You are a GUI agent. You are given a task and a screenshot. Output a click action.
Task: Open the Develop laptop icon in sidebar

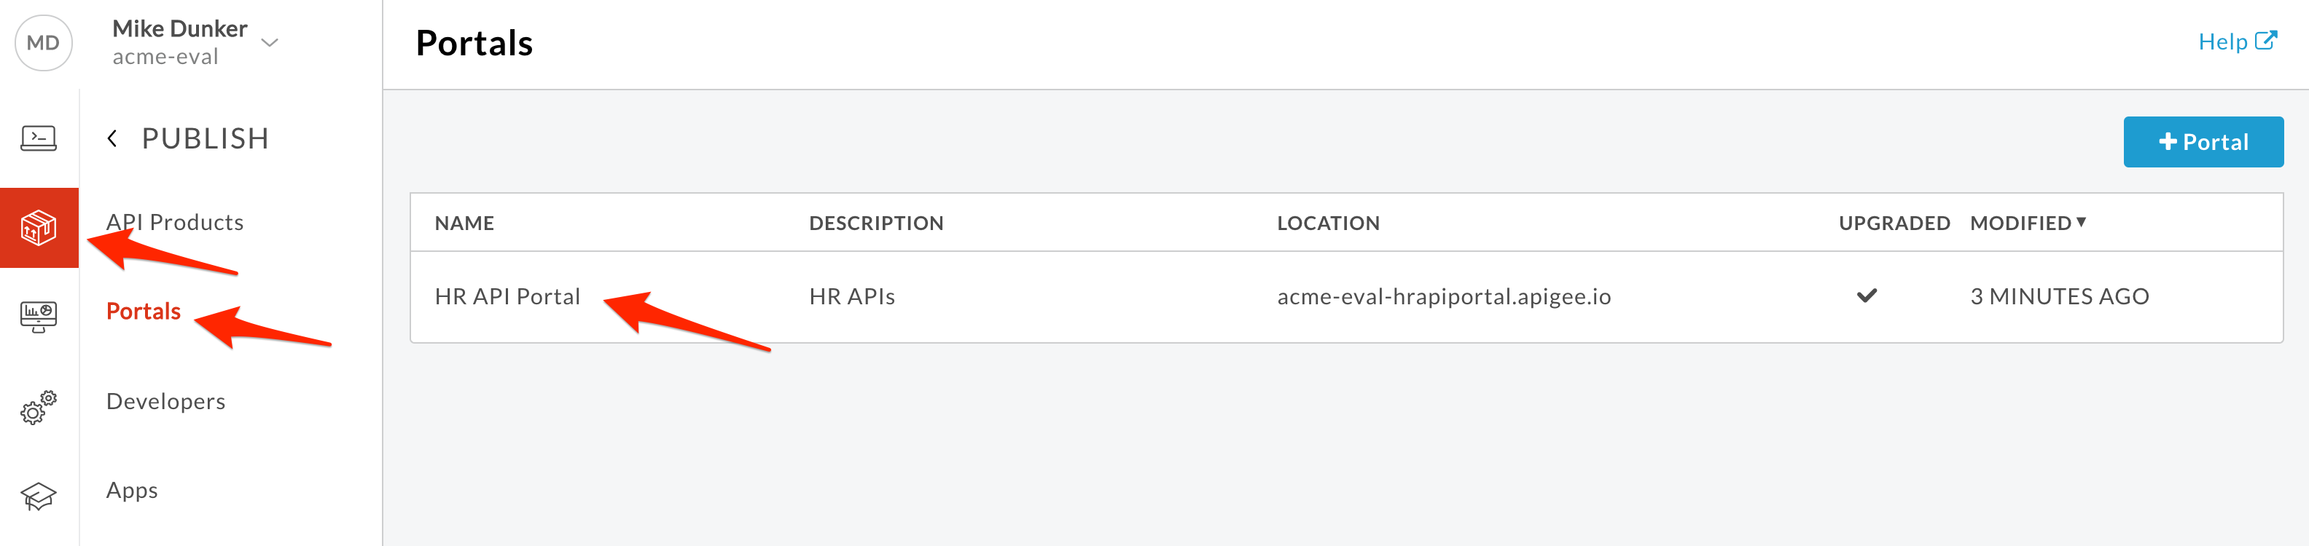[39, 138]
